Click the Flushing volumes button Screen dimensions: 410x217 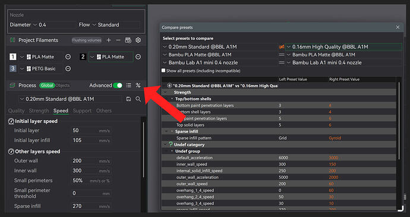[86, 40]
